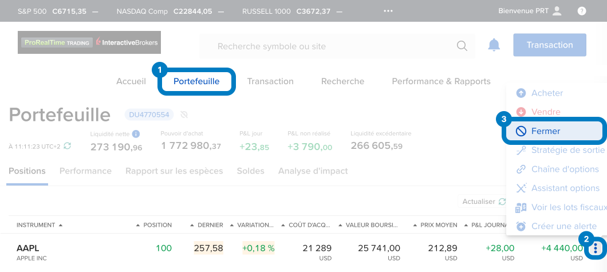Click the Recherche symbole ou site field
Screen dimensions: 607x272
click(x=332, y=46)
